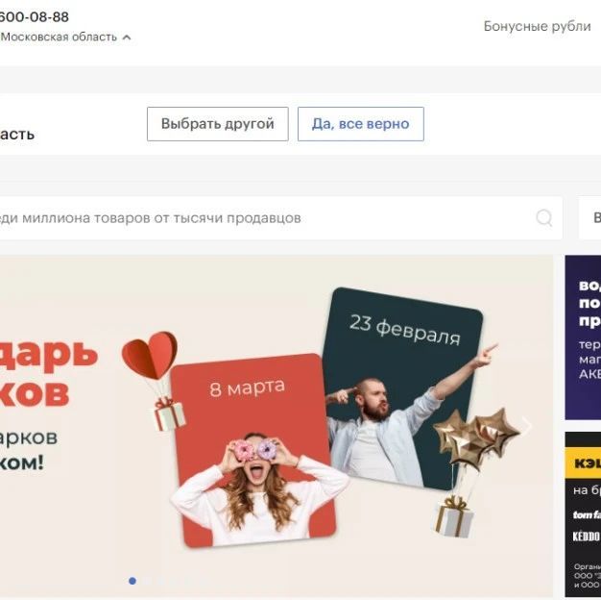The height and width of the screenshot is (600, 601).
Task: Open the yellow cashback brands banner
Action: pos(583,514)
